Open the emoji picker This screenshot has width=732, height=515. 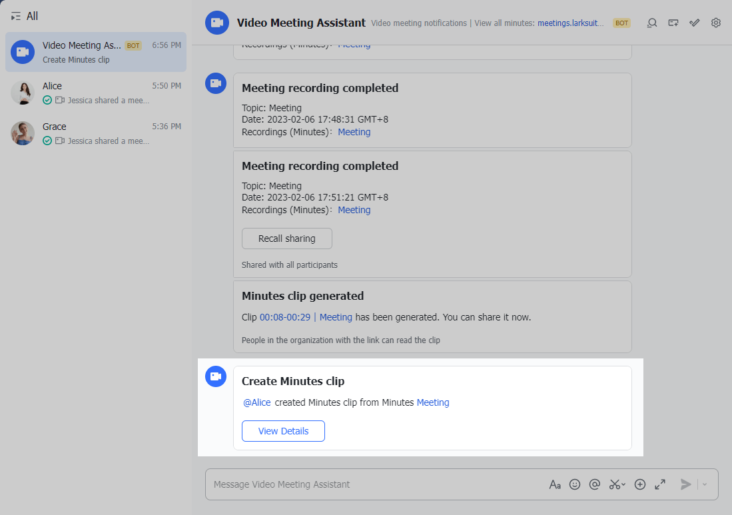pos(575,484)
